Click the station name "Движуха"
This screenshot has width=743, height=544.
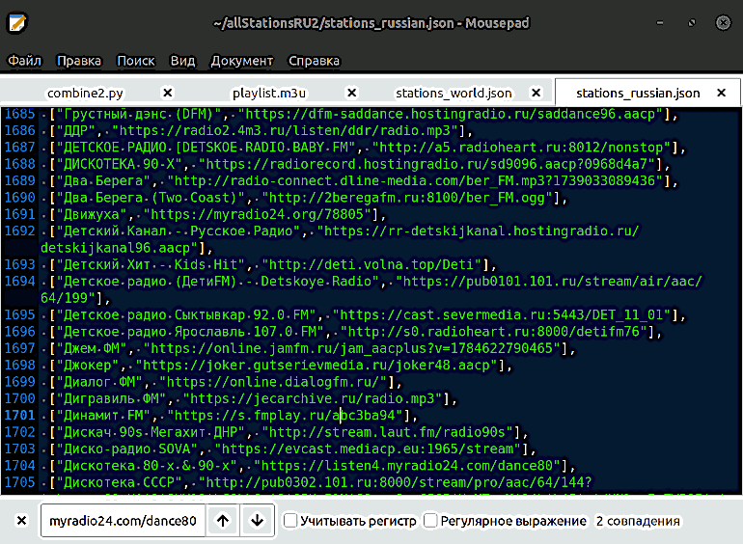pos(92,214)
